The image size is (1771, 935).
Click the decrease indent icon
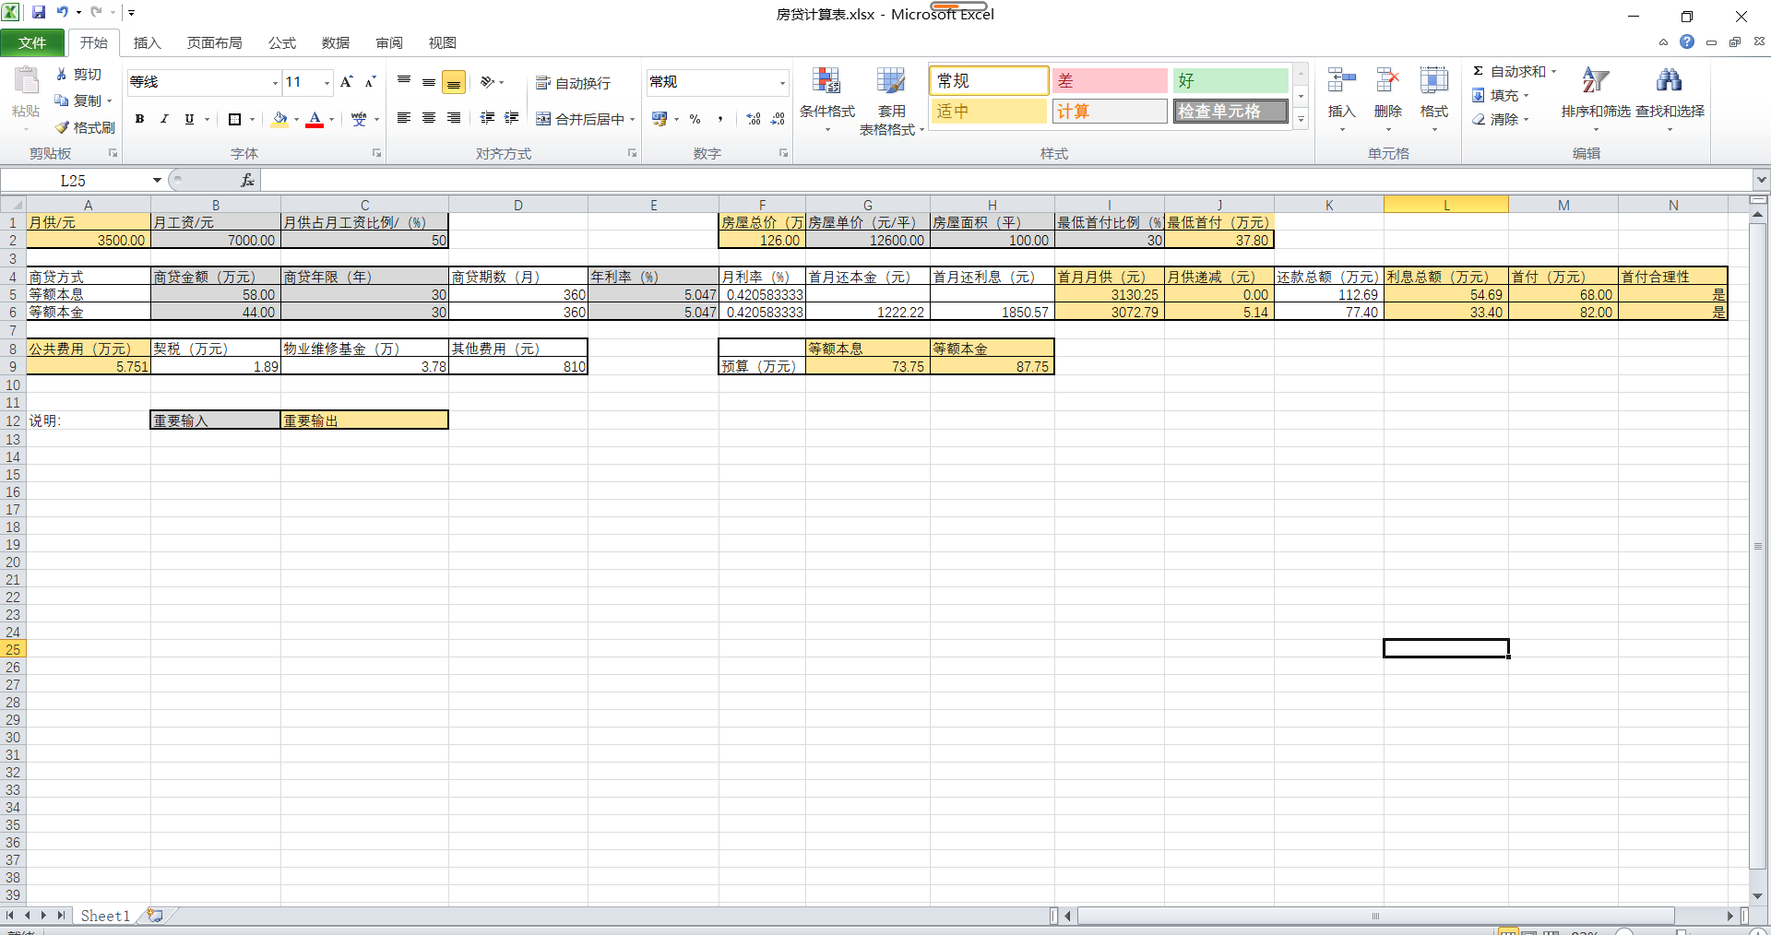[x=488, y=118]
